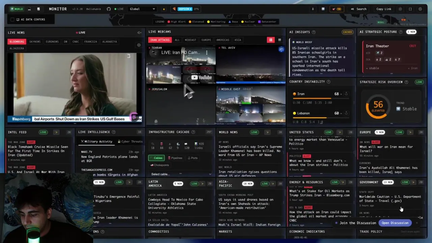Open Middle East webcam multi-view thumbnail
The image size is (432, 243).
251,106
